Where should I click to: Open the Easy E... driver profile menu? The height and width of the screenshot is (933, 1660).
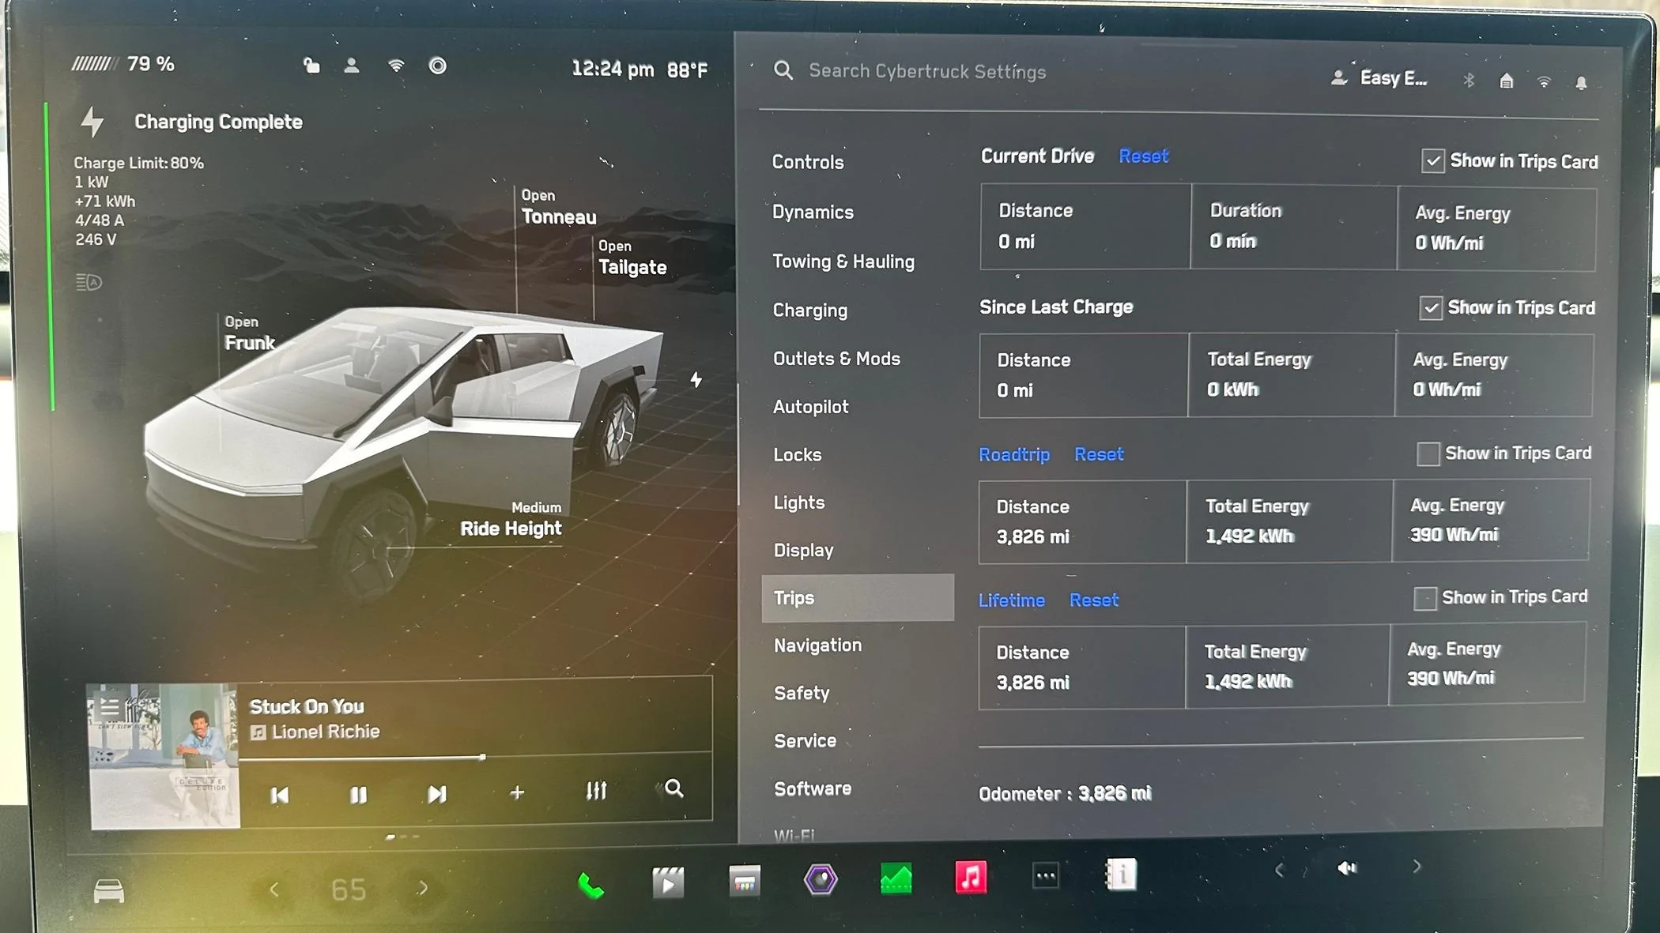tap(1379, 77)
